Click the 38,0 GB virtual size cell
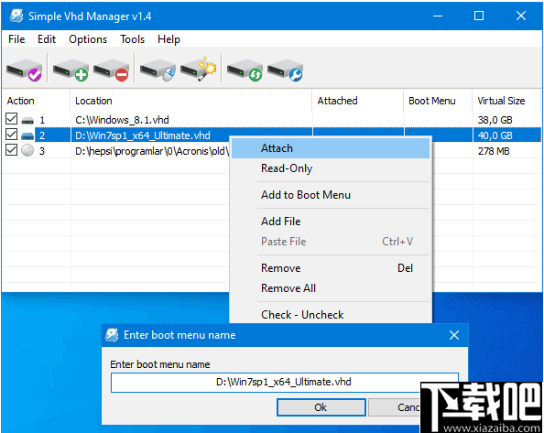Viewport: 544px width, 433px height. pyautogui.click(x=495, y=120)
